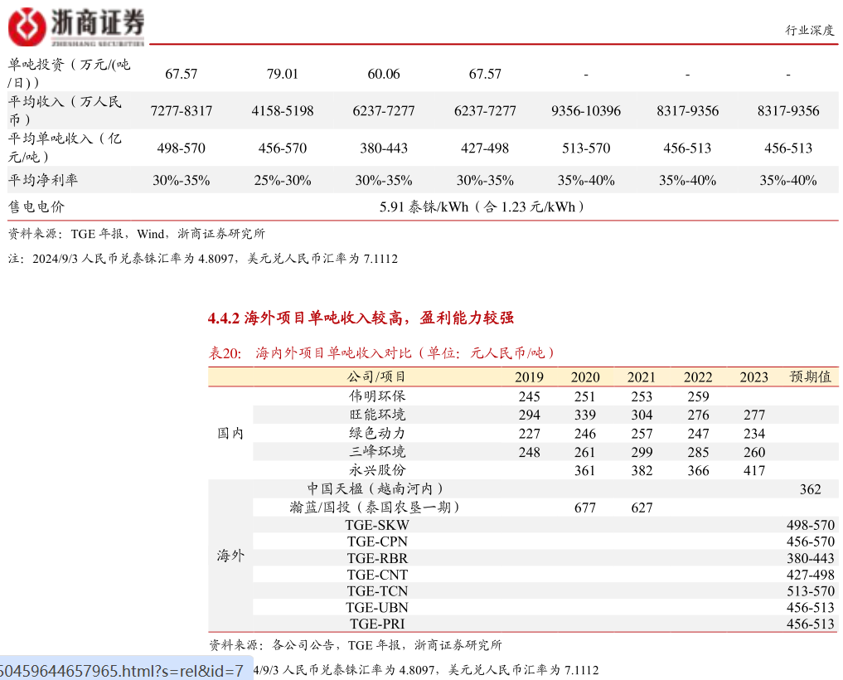Image resolution: width=843 pixels, height=680 pixels.
Task: Select the 4.4.2 red section heading
Action: pyautogui.click(x=361, y=318)
